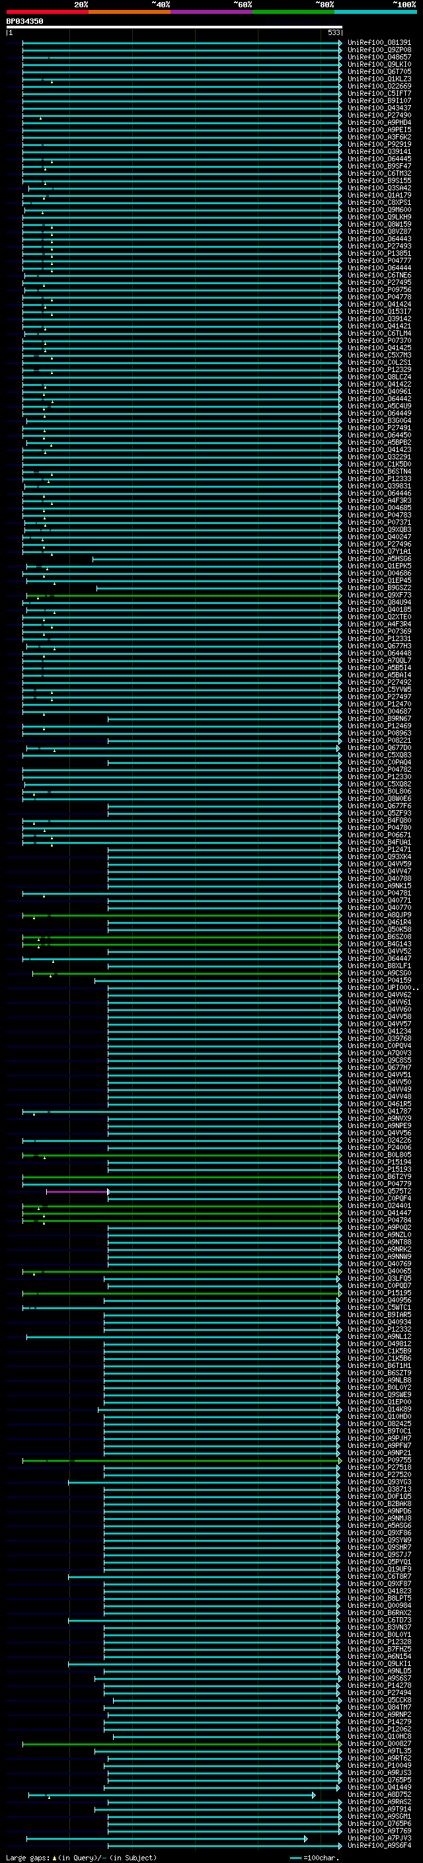Click the UniRef100_Q93XK4 label
Viewport: 423px width, 1863px height.
click(x=379, y=857)
